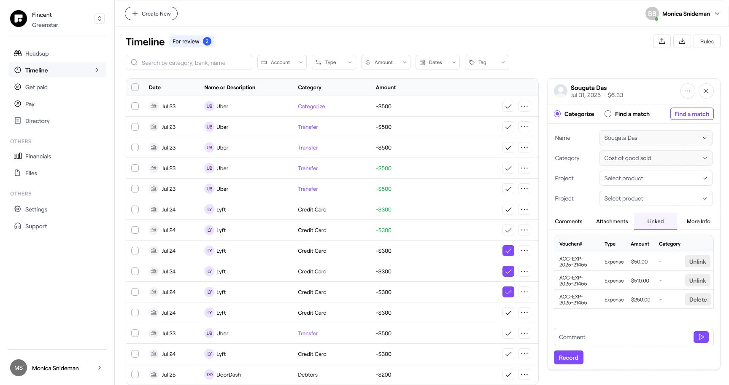729x385 pixels.
Task: Click the Comment input field
Action: click(624, 337)
